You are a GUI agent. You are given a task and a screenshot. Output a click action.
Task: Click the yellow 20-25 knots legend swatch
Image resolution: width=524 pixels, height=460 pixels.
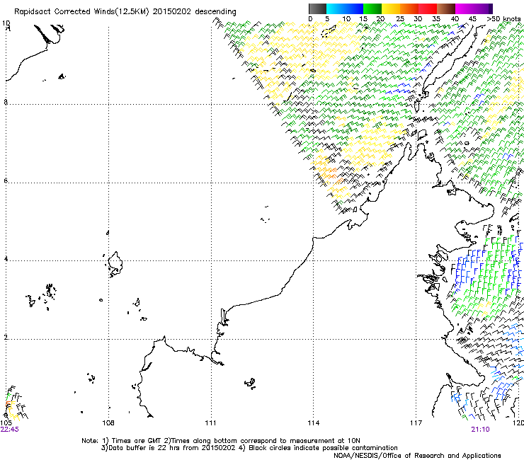tap(391, 8)
